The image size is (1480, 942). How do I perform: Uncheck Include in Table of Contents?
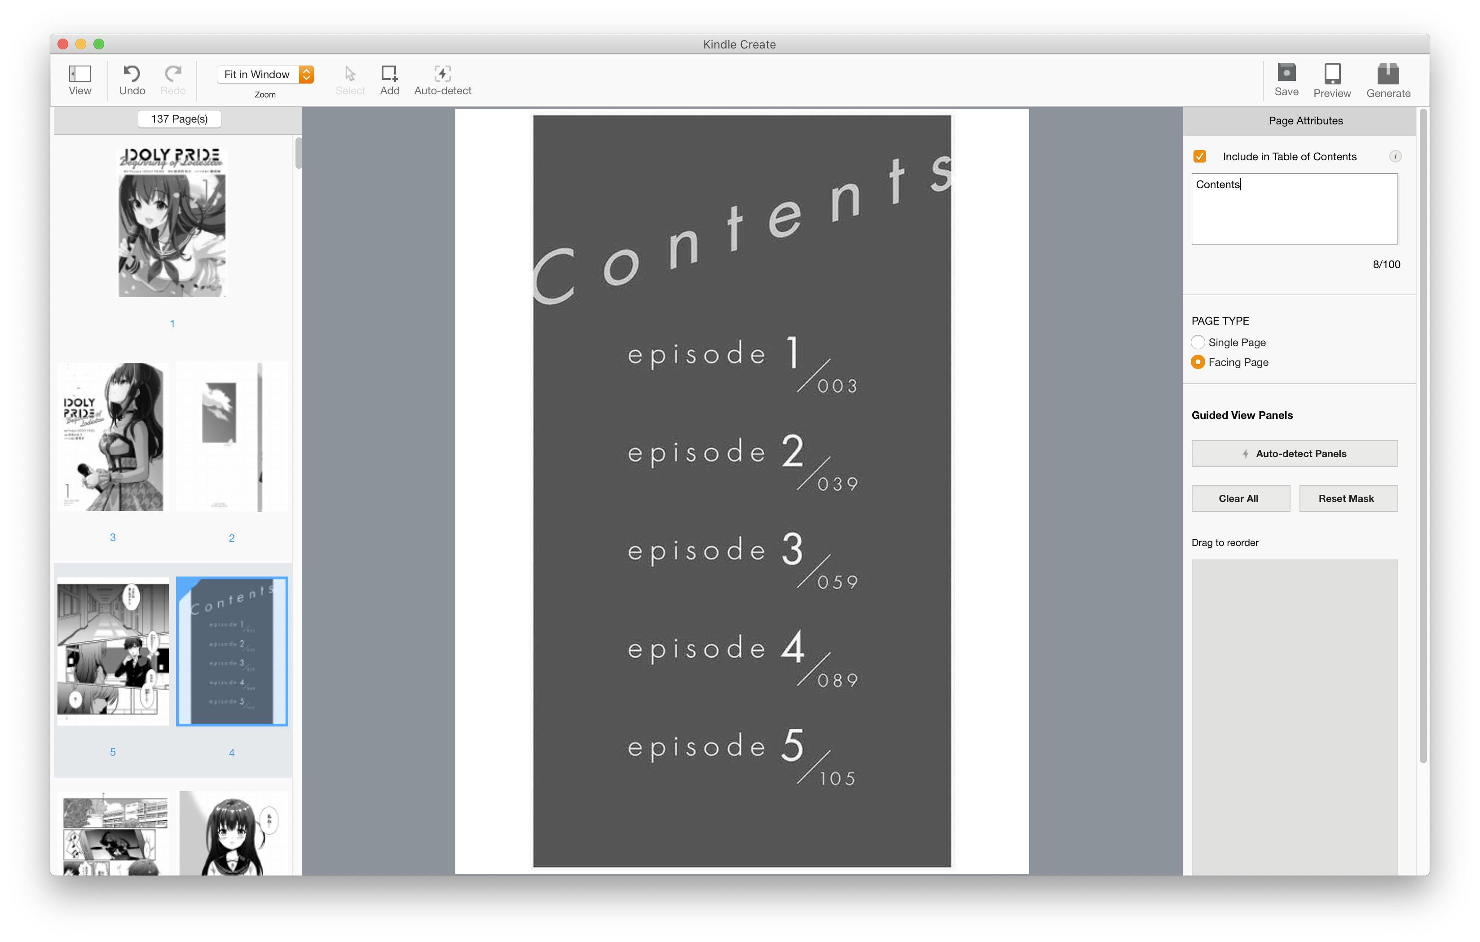[x=1200, y=156]
